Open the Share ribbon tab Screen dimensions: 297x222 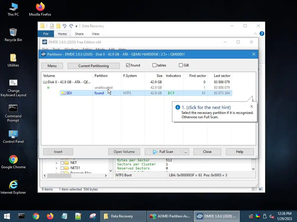[x=79, y=34]
